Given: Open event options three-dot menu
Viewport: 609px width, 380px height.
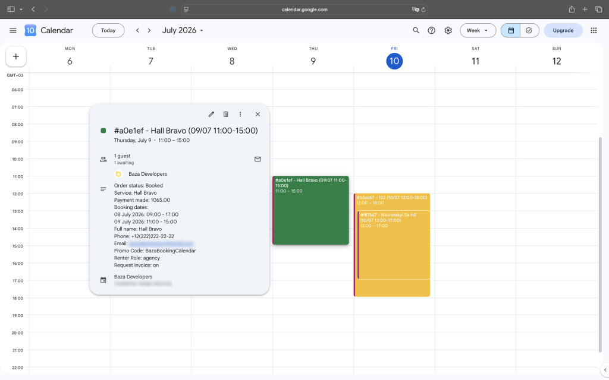Looking at the screenshot, I should coord(240,114).
